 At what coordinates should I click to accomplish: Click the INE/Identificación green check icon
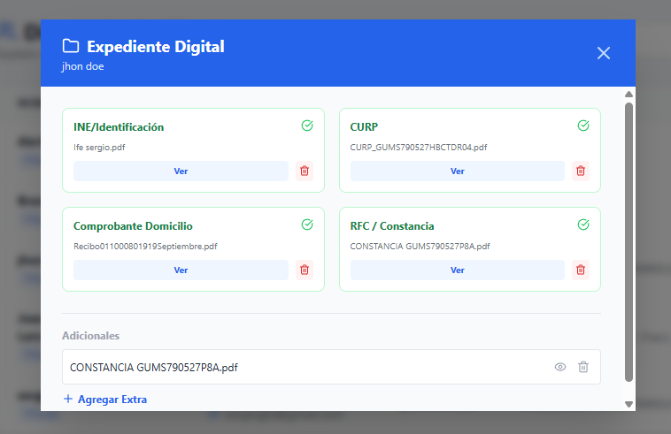click(x=307, y=126)
